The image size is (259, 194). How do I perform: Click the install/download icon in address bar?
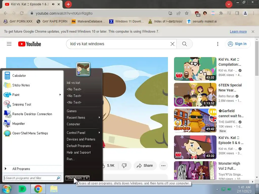[170, 13]
